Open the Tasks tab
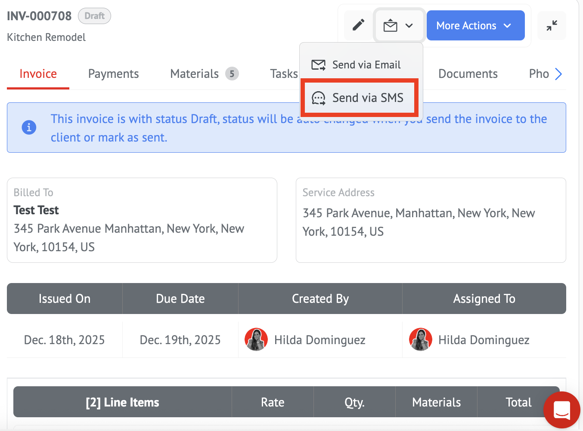 click(x=284, y=74)
